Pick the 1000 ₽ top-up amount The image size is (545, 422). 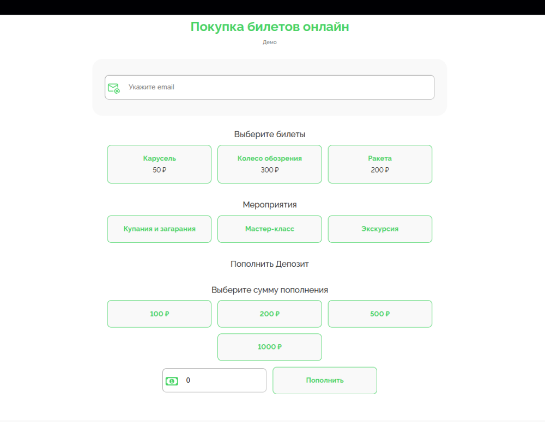[x=269, y=347]
